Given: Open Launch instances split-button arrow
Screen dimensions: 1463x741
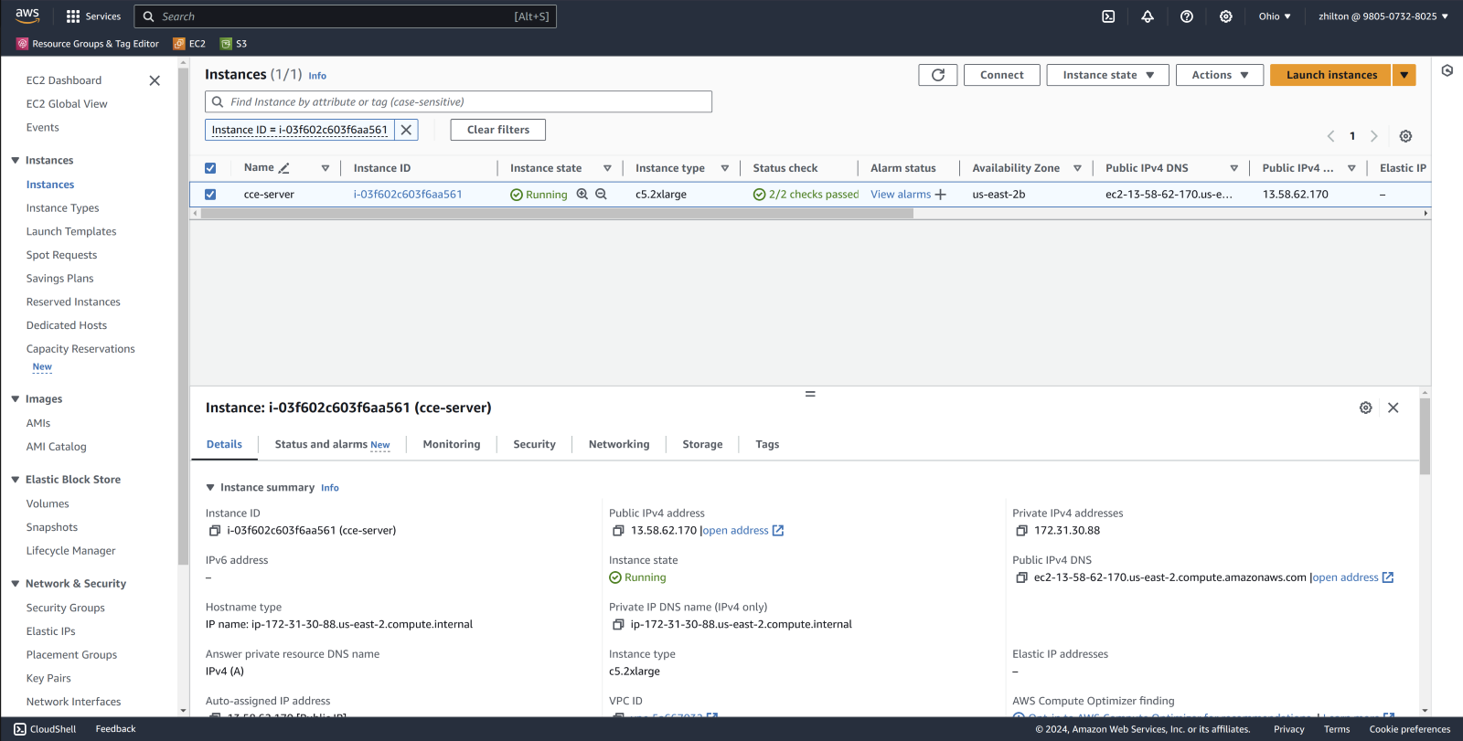Looking at the screenshot, I should [x=1404, y=75].
